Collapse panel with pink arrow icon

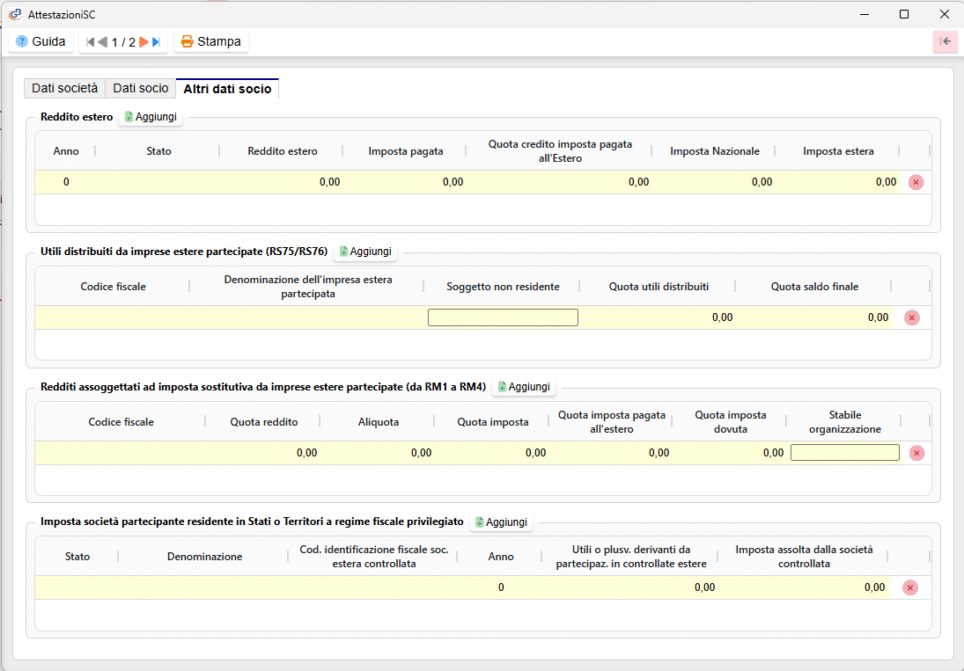pyautogui.click(x=946, y=41)
